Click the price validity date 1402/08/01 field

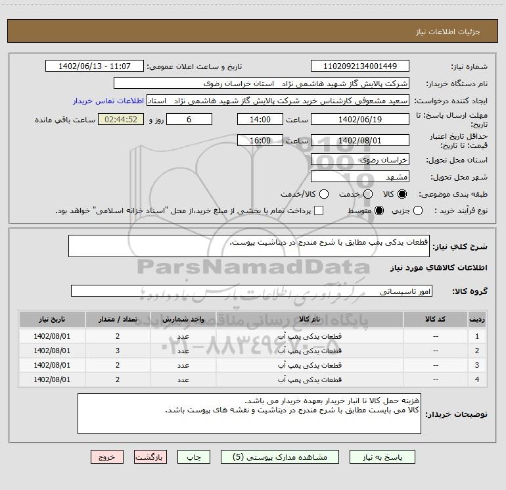[x=360, y=140]
